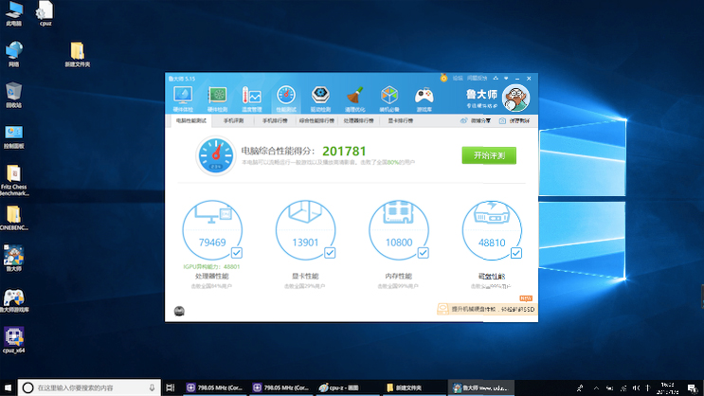Click the Windows search input box

point(89,387)
